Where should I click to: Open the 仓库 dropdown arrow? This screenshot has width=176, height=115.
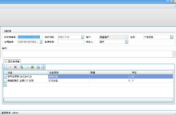(172, 37)
